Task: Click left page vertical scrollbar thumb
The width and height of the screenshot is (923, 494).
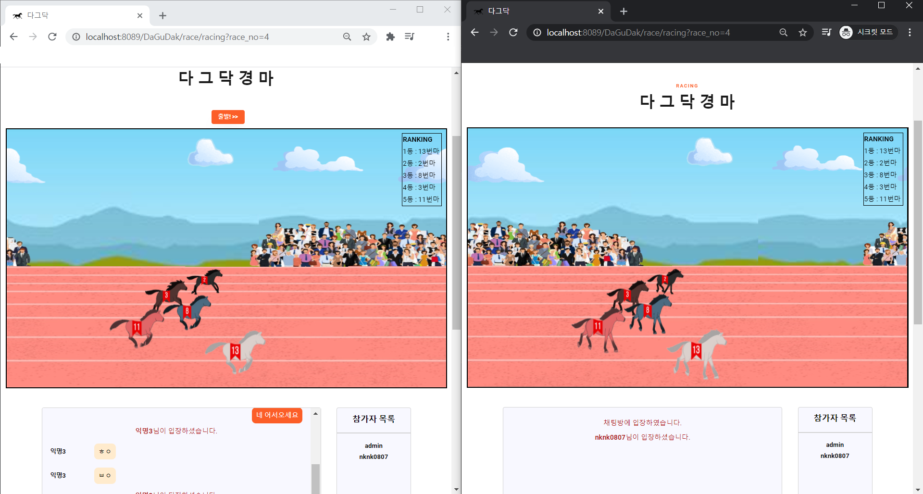Action: pyautogui.click(x=456, y=233)
